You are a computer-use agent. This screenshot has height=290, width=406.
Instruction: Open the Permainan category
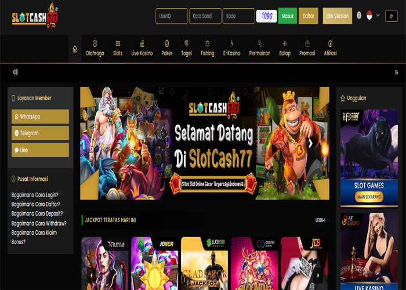(x=260, y=48)
